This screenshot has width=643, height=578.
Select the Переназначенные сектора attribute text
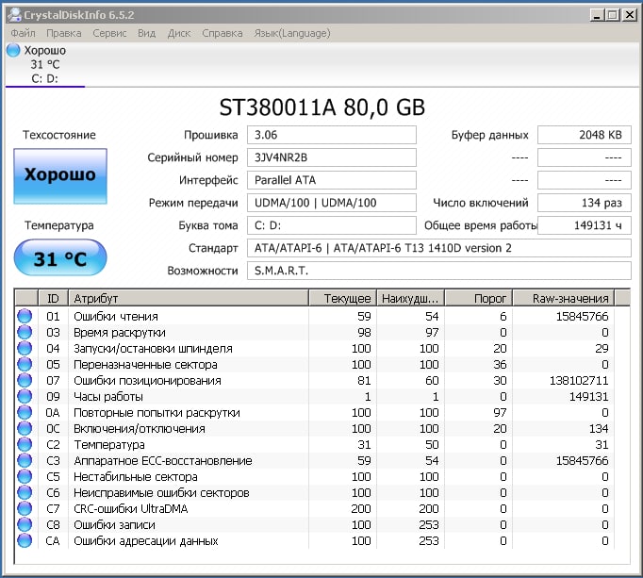point(145,364)
